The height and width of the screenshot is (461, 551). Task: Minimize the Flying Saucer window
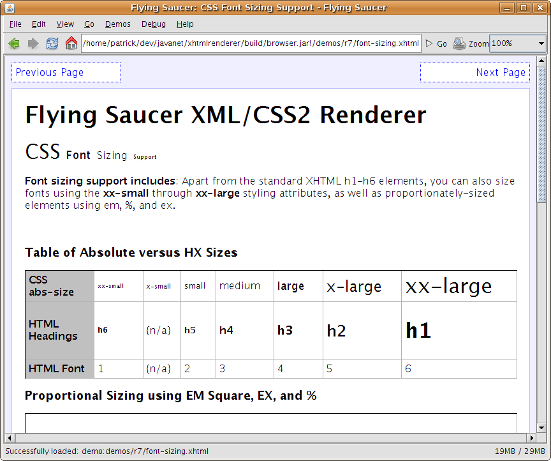[507, 8]
